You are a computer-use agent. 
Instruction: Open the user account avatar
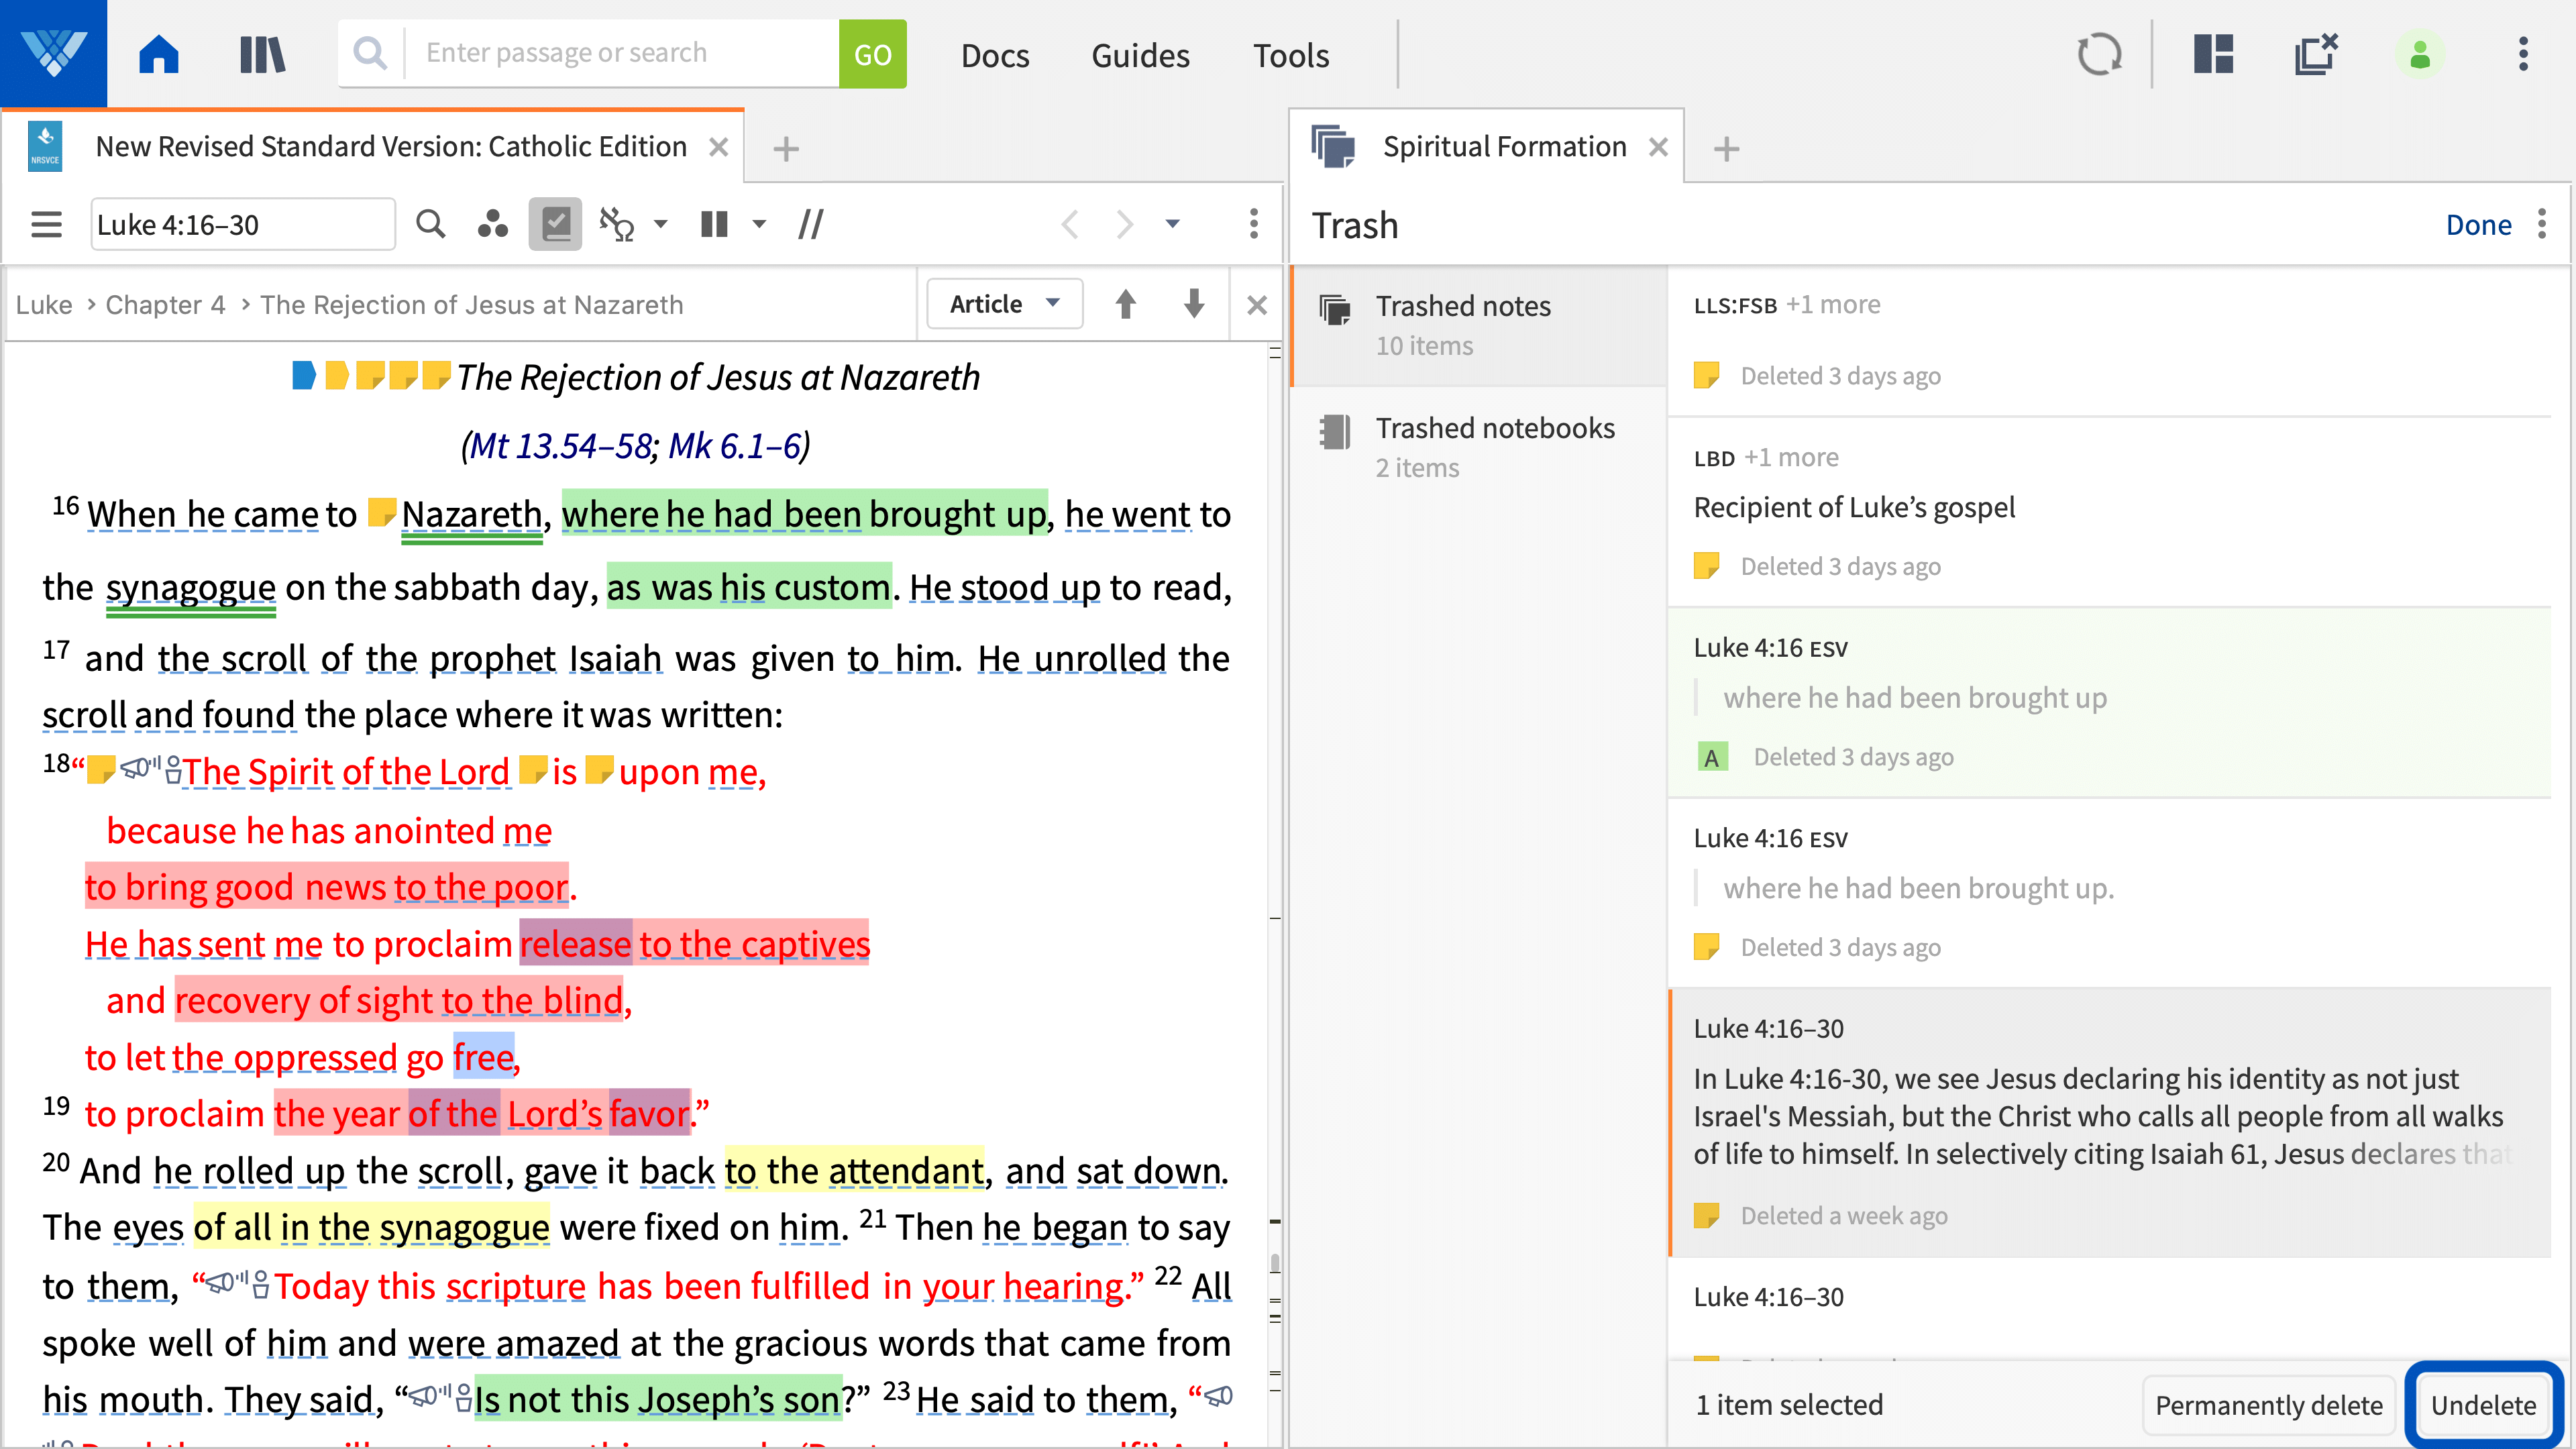pos(2420,54)
